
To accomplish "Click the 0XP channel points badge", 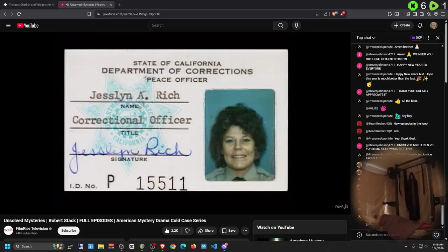I will [416, 38].
